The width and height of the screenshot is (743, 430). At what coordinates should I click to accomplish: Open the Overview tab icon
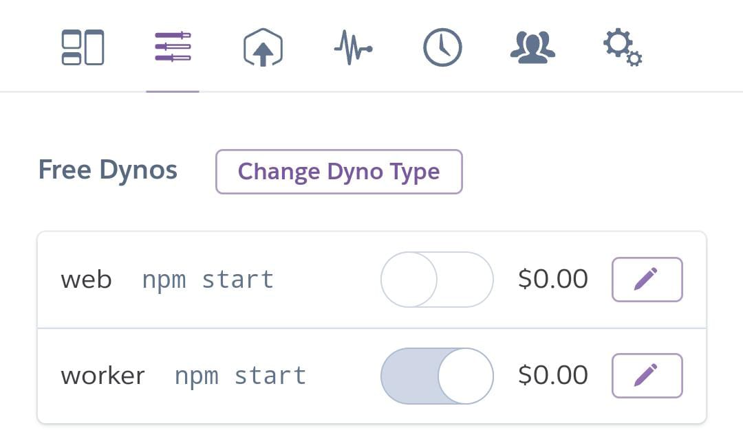83,48
